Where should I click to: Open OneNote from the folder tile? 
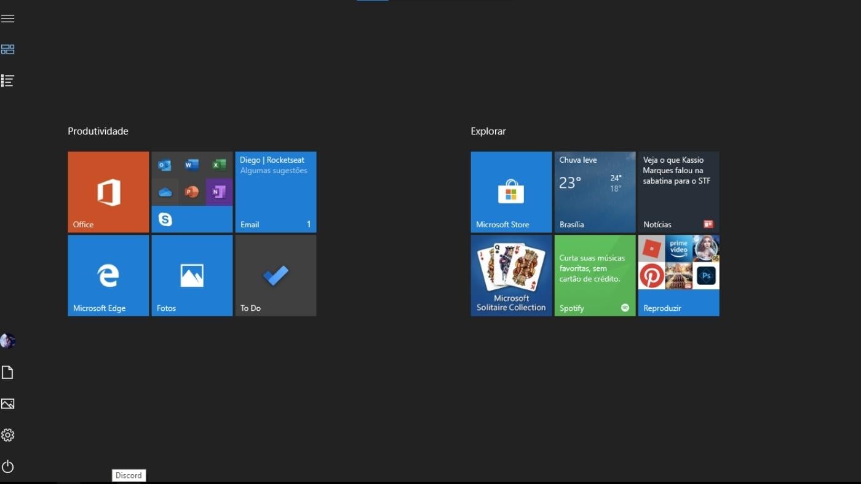pyautogui.click(x=219, y=192)
